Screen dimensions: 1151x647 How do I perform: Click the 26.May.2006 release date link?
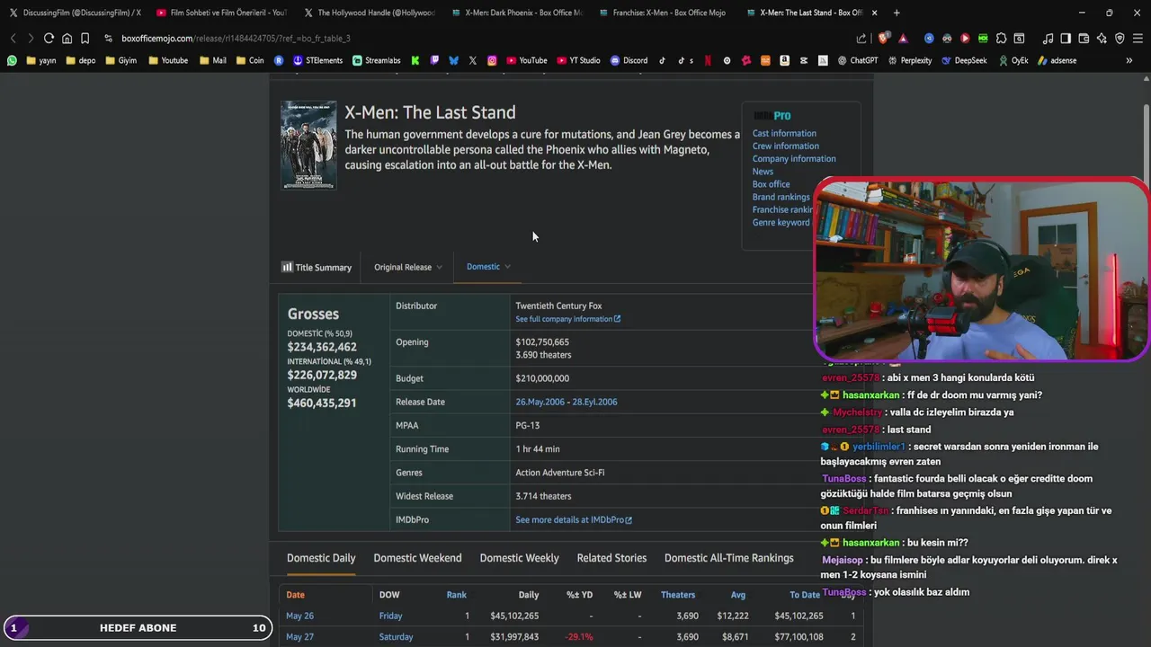coord(540,402)
